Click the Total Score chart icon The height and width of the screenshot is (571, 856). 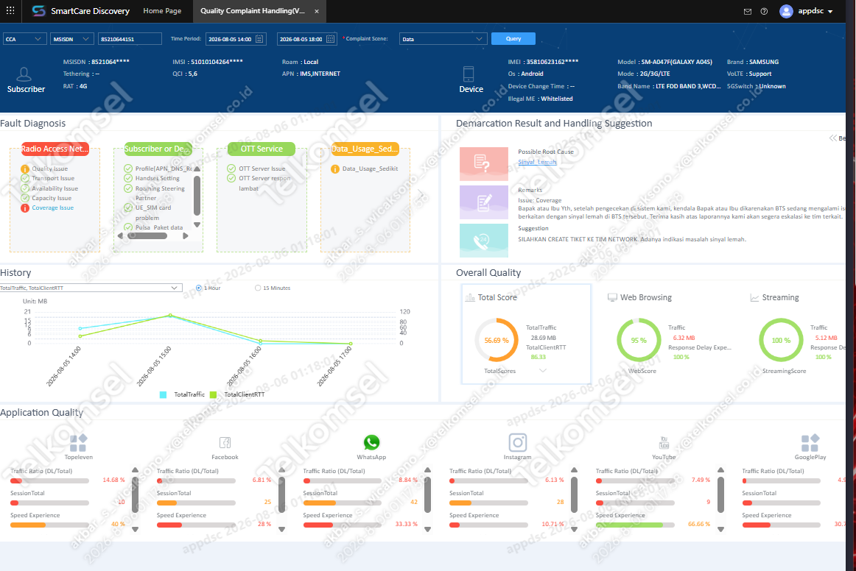pos(469,297)
